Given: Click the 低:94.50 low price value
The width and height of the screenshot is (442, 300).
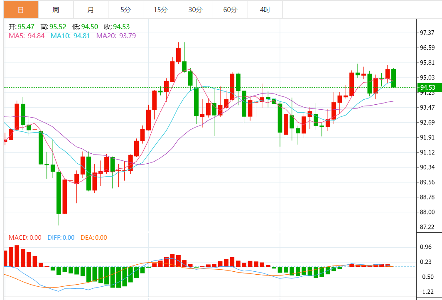Looking at the screenshot, I should coord(85,27).
